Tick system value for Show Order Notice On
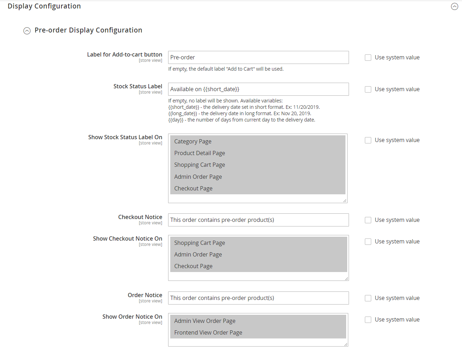 tap(368, 320)
